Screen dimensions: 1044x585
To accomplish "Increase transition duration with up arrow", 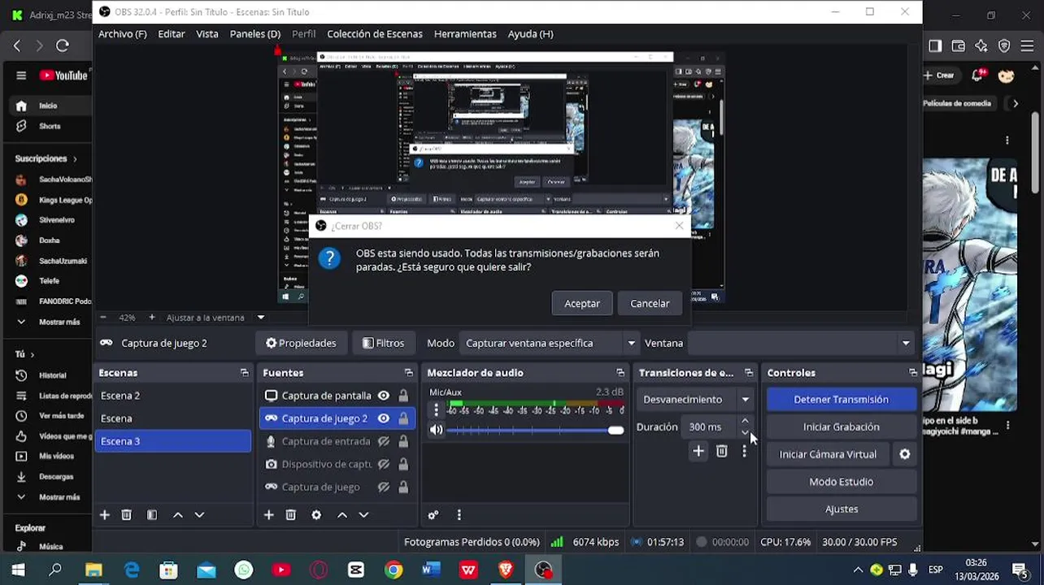I will tap(745, 421).
